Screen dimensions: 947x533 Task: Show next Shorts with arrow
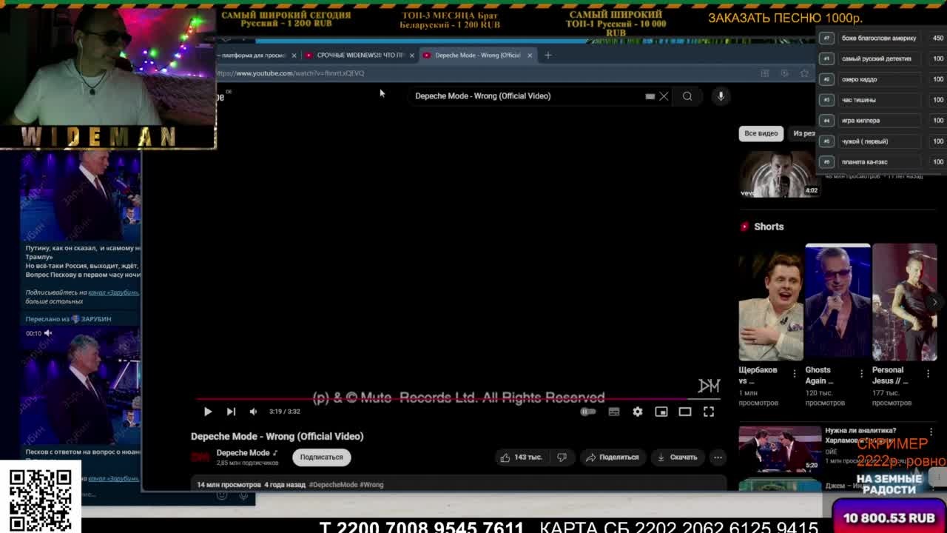click(935, 302)
